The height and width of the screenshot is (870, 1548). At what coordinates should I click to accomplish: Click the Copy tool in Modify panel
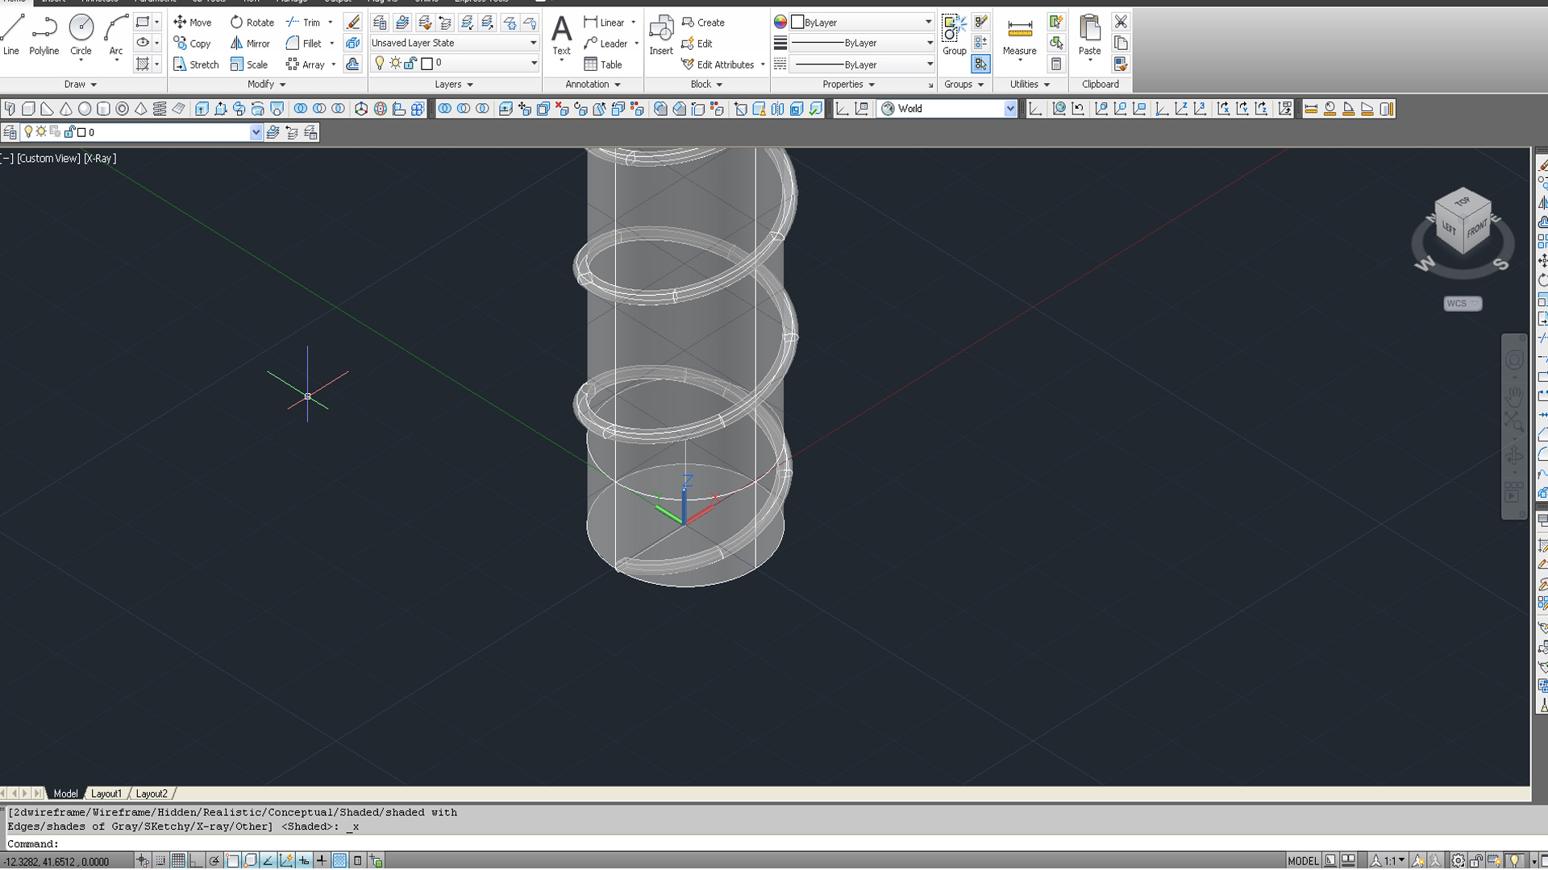click(x=192, y=43)
